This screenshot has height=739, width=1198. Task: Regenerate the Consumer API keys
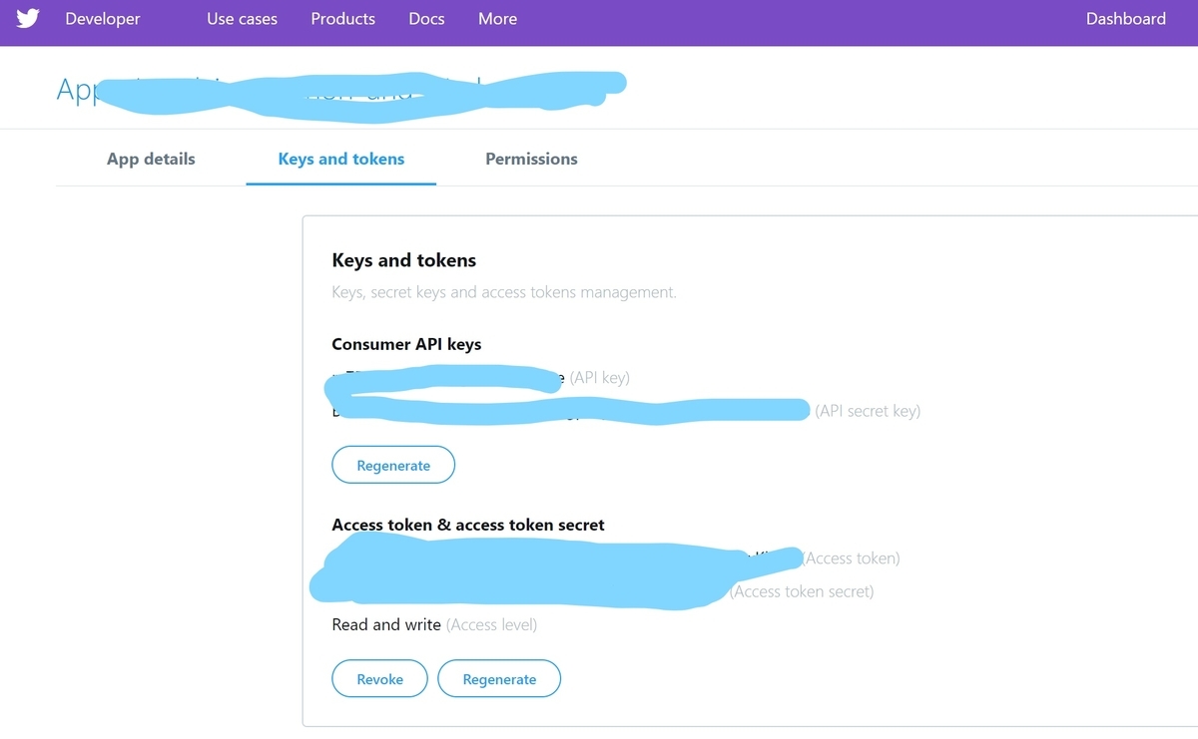tap(393, 465)
